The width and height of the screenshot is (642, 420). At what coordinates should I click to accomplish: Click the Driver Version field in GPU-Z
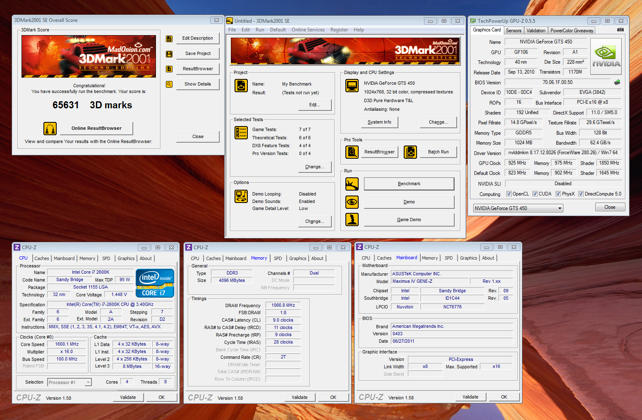tap(563, 153)
